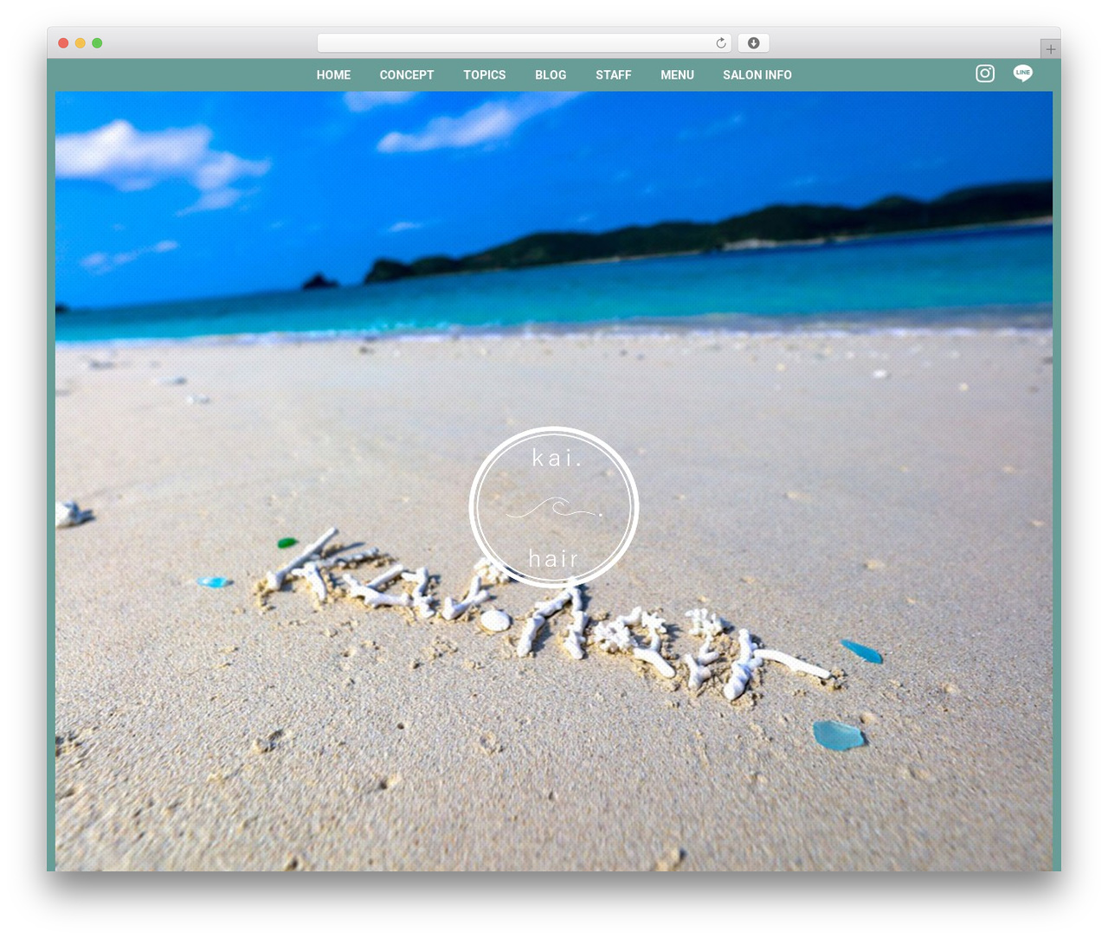Close the browser window (red button)
1108x938 pixels.
coord(63,43)
